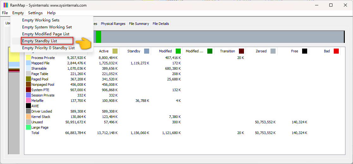Click the RamMap app icon in title bar
353x164 pixels.
coord(5,5)
